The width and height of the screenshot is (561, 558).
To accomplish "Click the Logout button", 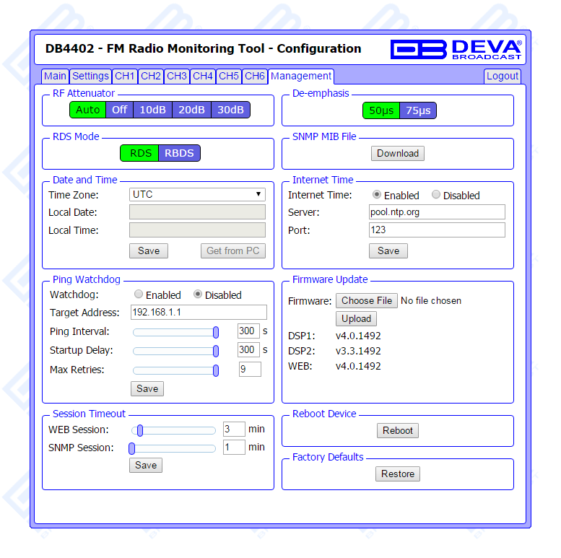I will (502, 76).
